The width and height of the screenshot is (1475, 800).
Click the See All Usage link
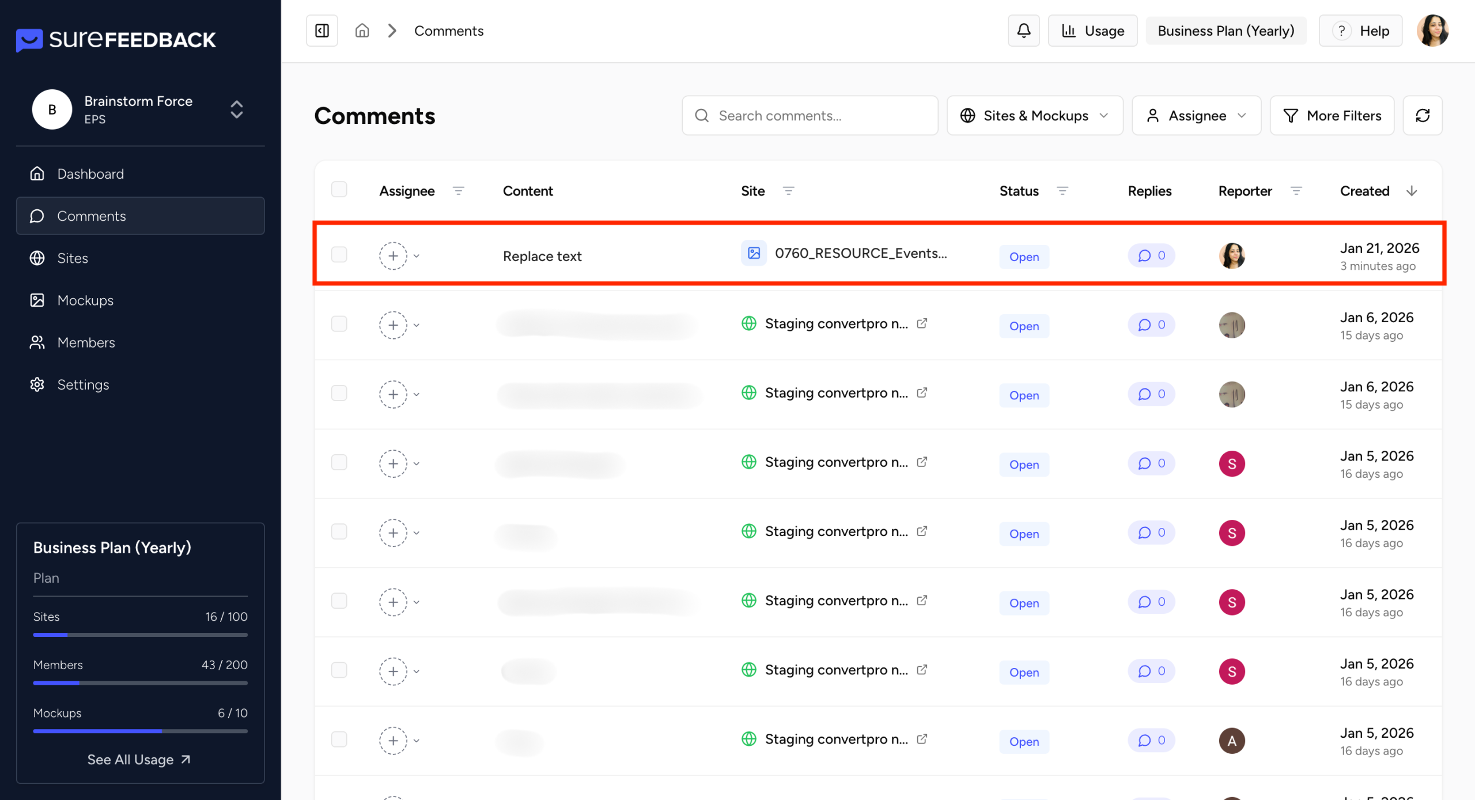139,760
